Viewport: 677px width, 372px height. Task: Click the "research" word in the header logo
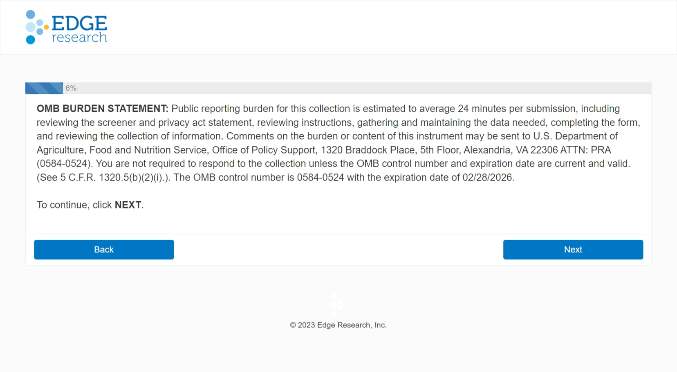pos(79,38)
